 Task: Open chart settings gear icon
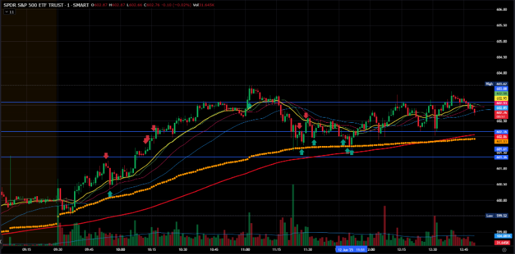pyautogui.click(x=504, y=250)
